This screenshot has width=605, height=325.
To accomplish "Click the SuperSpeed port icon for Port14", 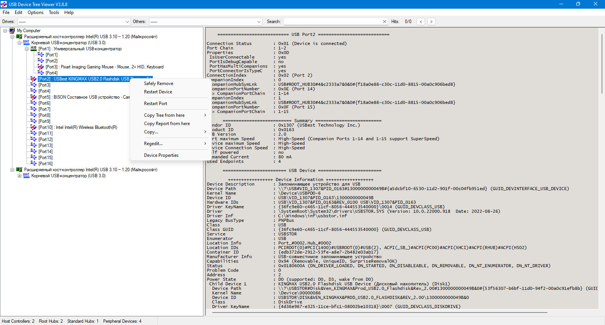I will pos(34,152).
